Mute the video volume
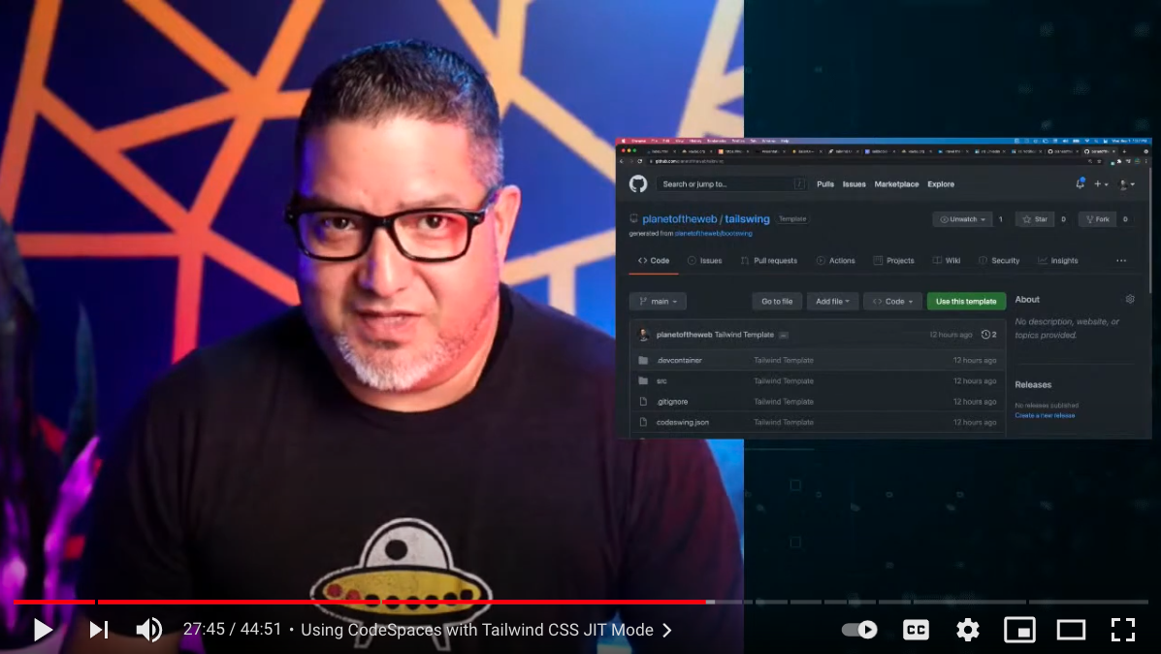1161x654 pixels. pos(148,630)
